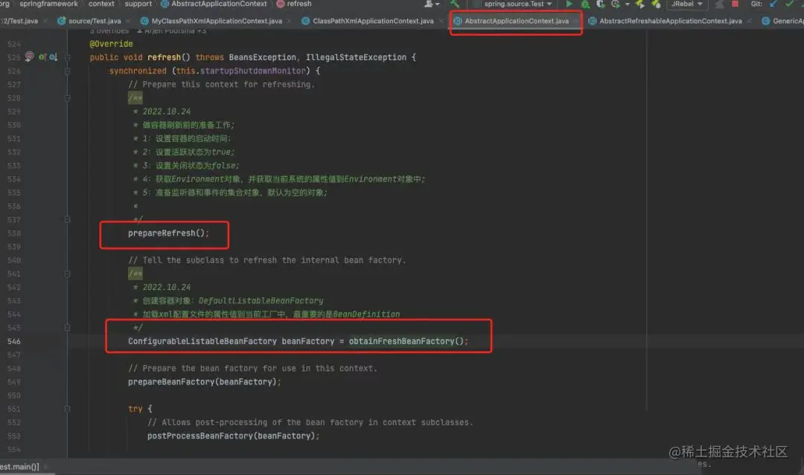Close MyClassPathXmlApplicationContext.java tab
804x475 pixels.
[289, 21]
